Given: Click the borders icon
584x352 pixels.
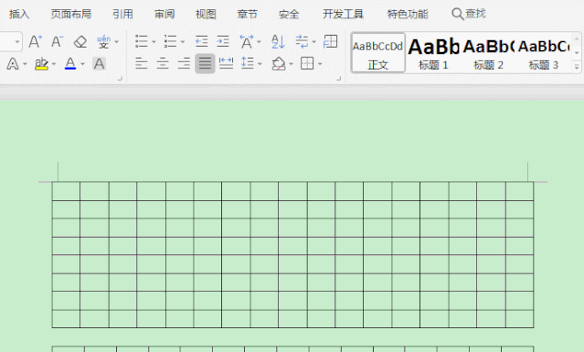Looking at the screenshot, I should 307,63.
